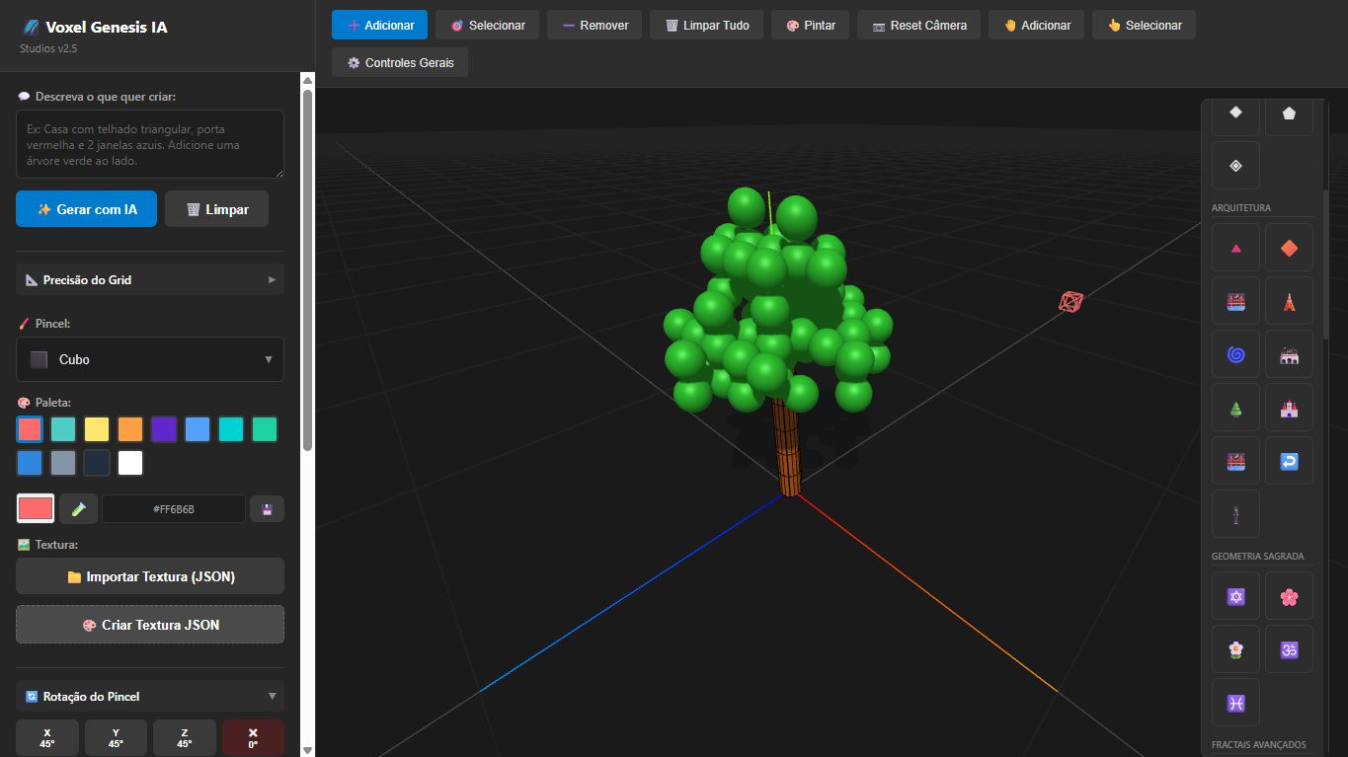1348x757 pixels.
Task: Click Criar Textura JSON button
Action: point(150,625)
